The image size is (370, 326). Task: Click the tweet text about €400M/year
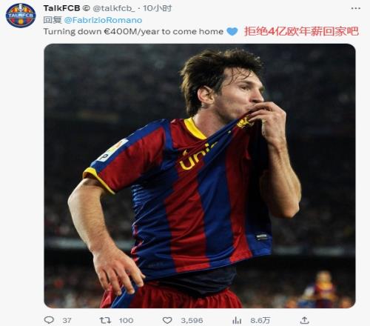click(133, 32)
